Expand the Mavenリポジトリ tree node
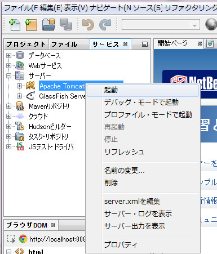 coord(8,106)
